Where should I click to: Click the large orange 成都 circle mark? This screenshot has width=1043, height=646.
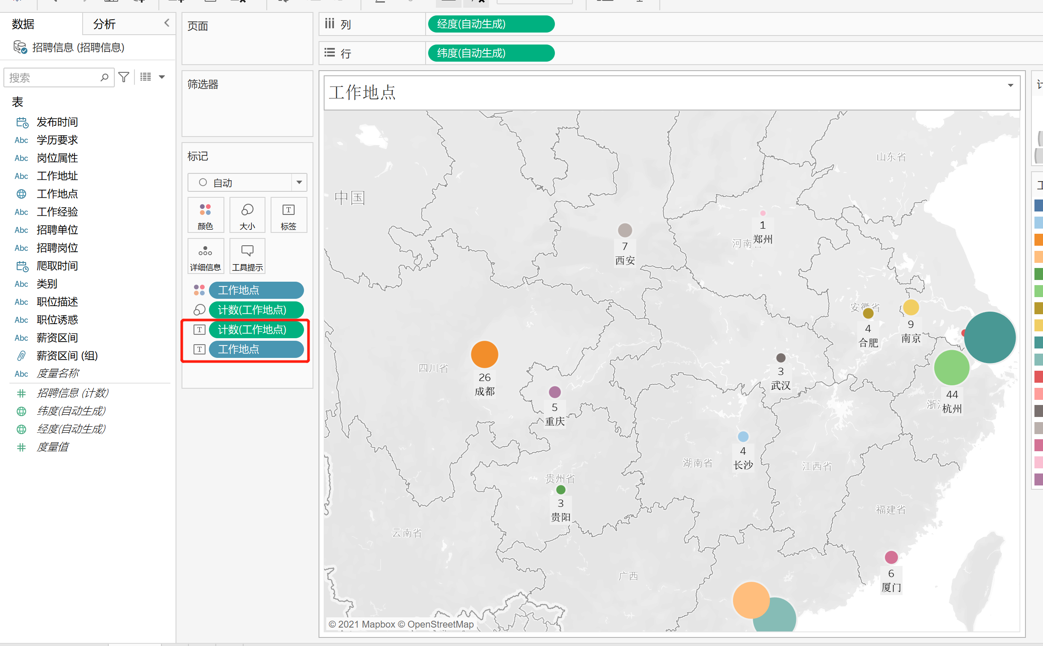tap(484, 354)
